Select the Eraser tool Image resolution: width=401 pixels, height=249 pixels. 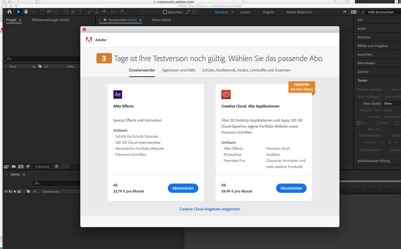click(x=104, y=12)
